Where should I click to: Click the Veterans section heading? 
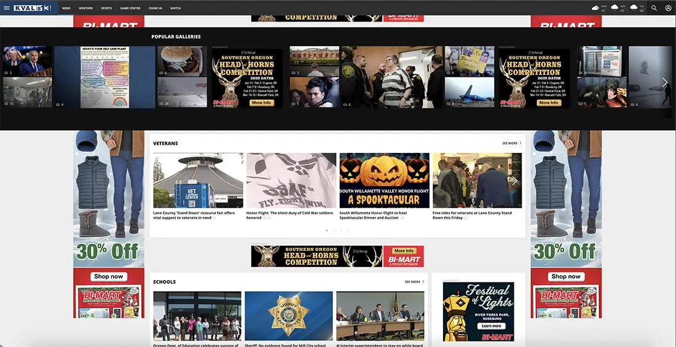click(x=165, y=143)
